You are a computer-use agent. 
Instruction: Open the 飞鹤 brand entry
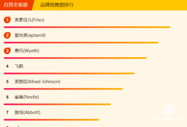click(19, 66)
